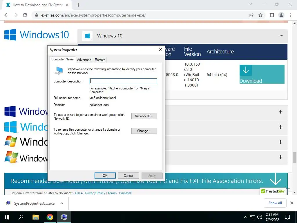Click the browser forward arrow
The image size is (297, 223).
(x=16, y=15)
